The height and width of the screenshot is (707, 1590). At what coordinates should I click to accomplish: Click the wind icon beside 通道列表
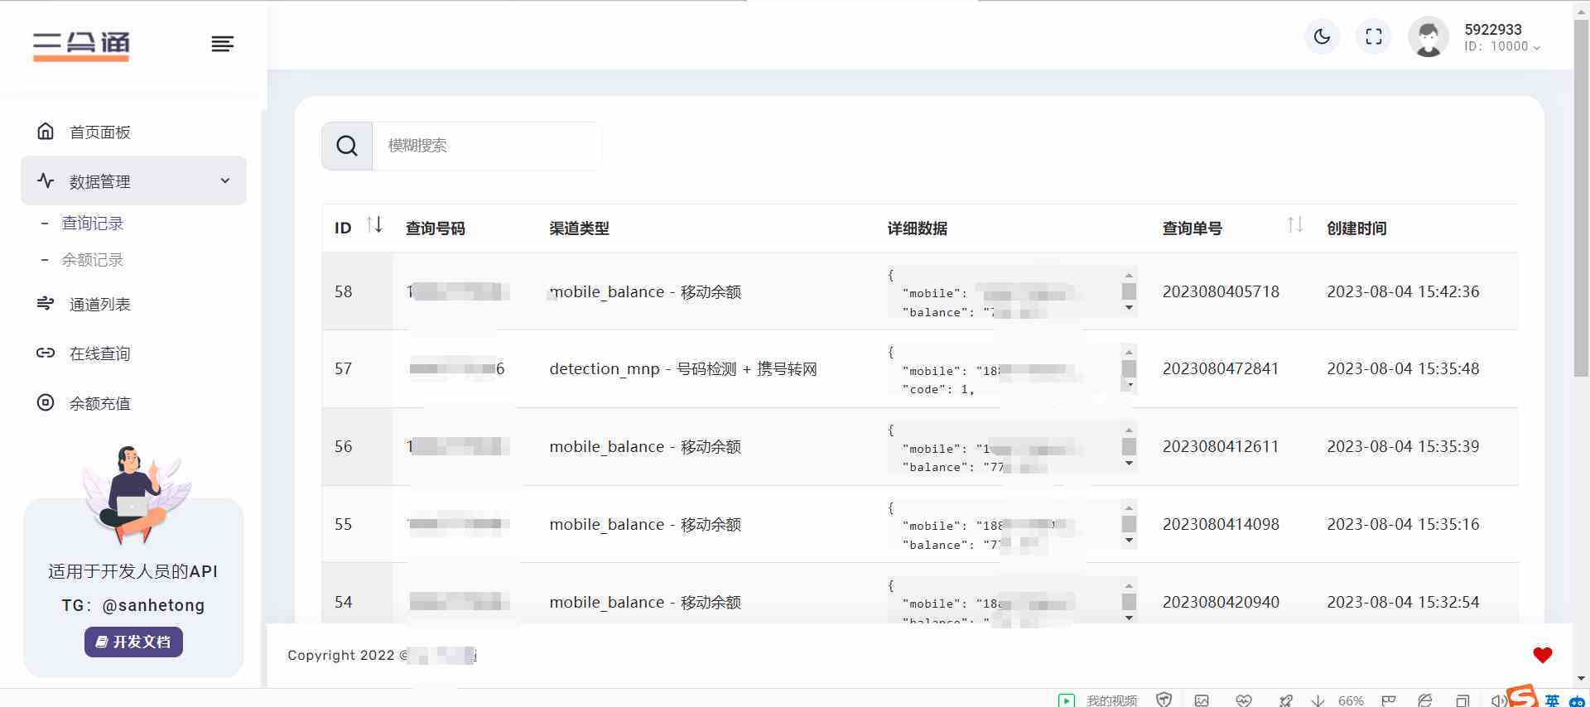click(46, 303)
